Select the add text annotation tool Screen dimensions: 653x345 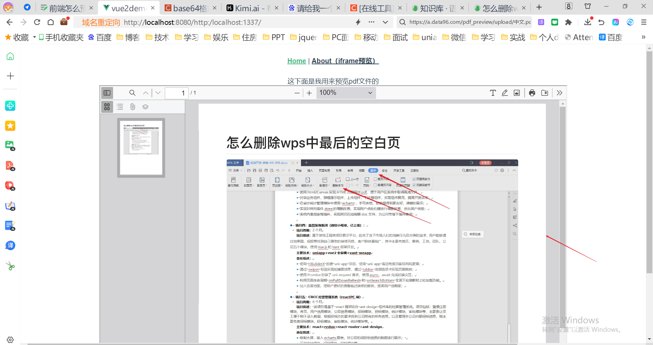coord(493,93)
